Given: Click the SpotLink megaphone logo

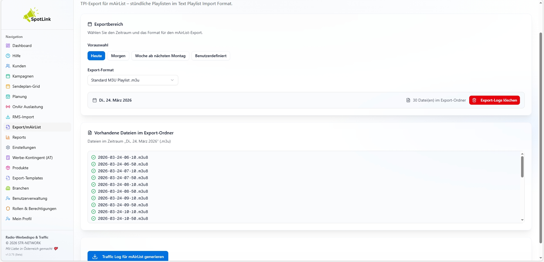Looking at the screenshot, I should click(x=31, y=15).
